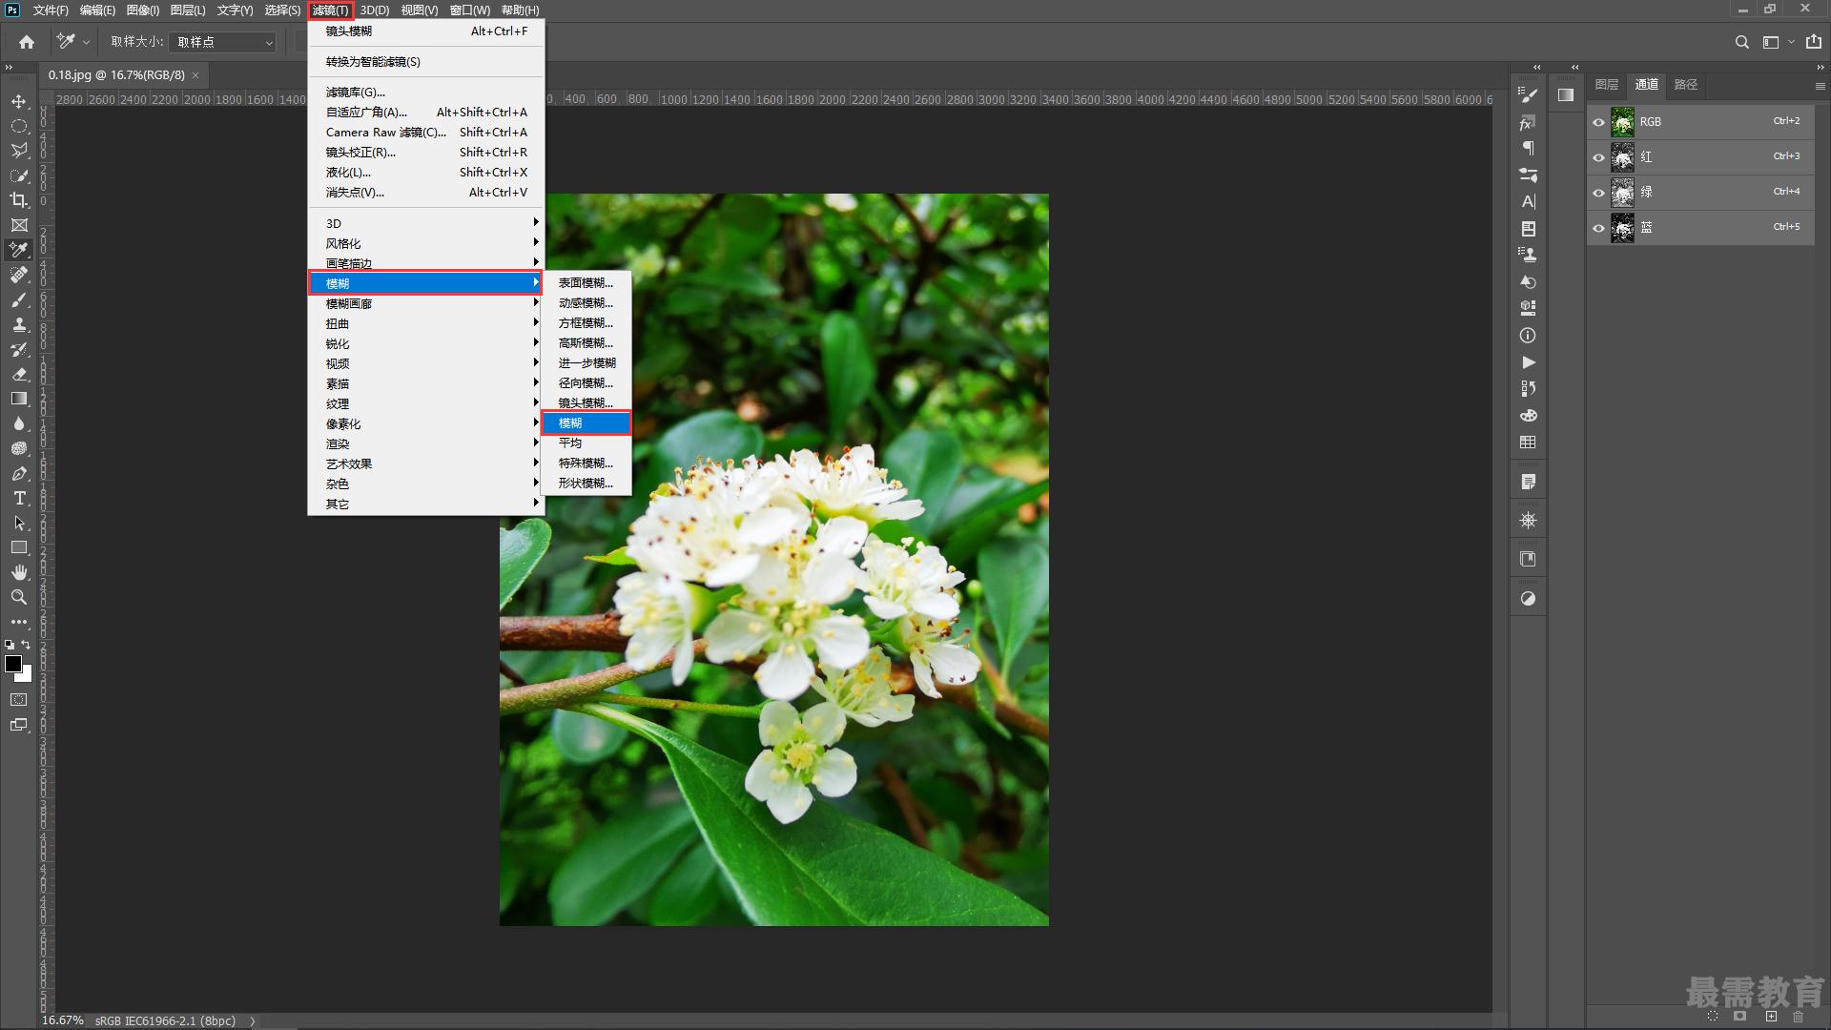Select the Gradient tool
This screenshot has height=1030, width=1831.
(19, 399)
